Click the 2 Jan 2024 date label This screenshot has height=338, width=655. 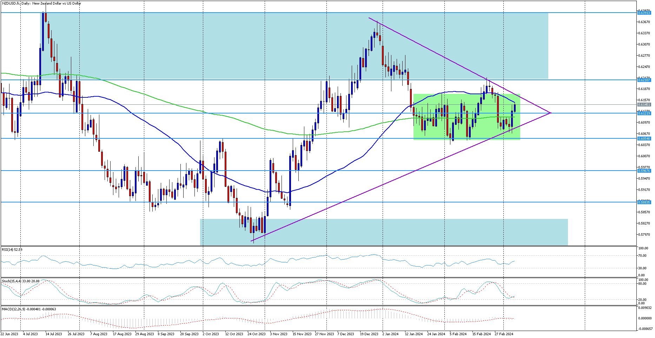tap(390, 334)
